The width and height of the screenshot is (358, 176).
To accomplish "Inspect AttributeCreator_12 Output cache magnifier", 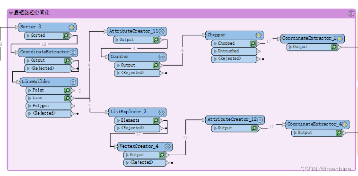I will click(254, 128).
